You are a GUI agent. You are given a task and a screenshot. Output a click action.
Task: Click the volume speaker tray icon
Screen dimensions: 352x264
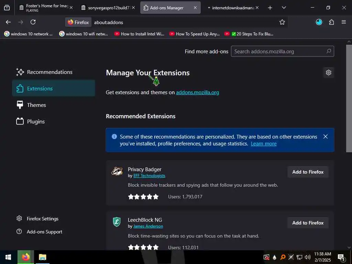click(x=308, y=257)
